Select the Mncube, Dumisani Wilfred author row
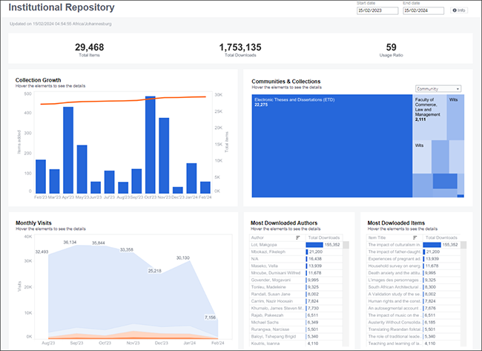482x351 pixels. click(x=296, y=273)
